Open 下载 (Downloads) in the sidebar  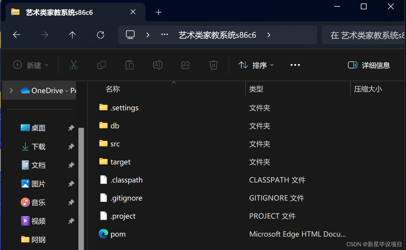click(x=33, y=147)
